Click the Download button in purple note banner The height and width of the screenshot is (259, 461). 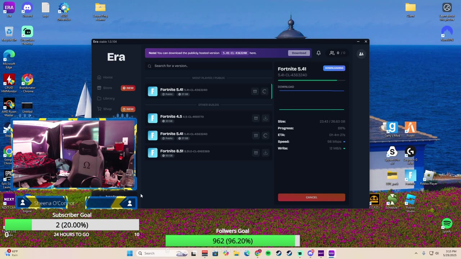(299, 53)
